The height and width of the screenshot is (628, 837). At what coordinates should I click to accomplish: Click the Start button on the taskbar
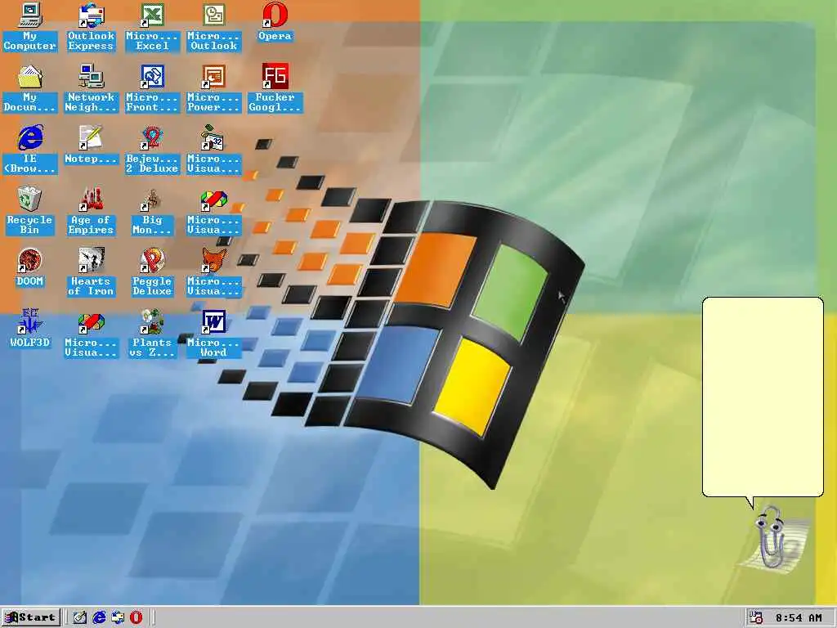point(31,617)
